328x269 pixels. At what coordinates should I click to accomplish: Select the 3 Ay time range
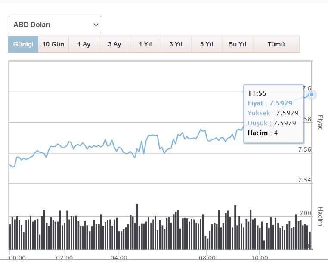(114, 44)
